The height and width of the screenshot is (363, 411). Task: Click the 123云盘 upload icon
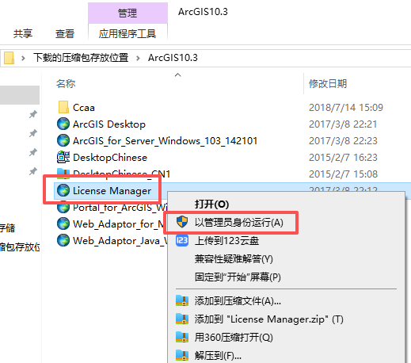coord(182,240)
